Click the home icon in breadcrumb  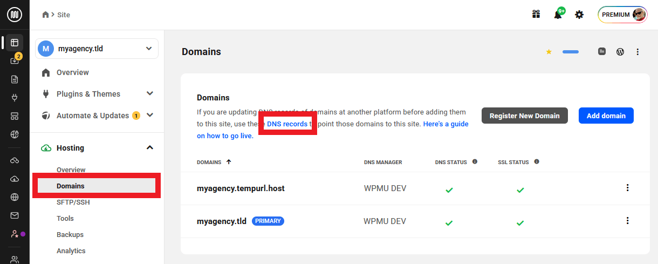(x=46, y=15)
